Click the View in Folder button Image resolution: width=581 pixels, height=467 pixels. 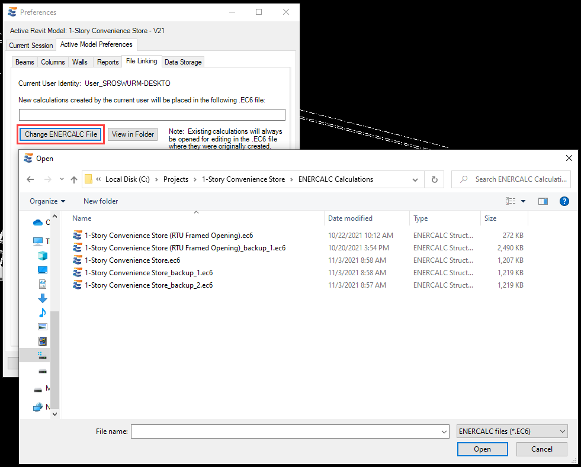tap(133, 134)
